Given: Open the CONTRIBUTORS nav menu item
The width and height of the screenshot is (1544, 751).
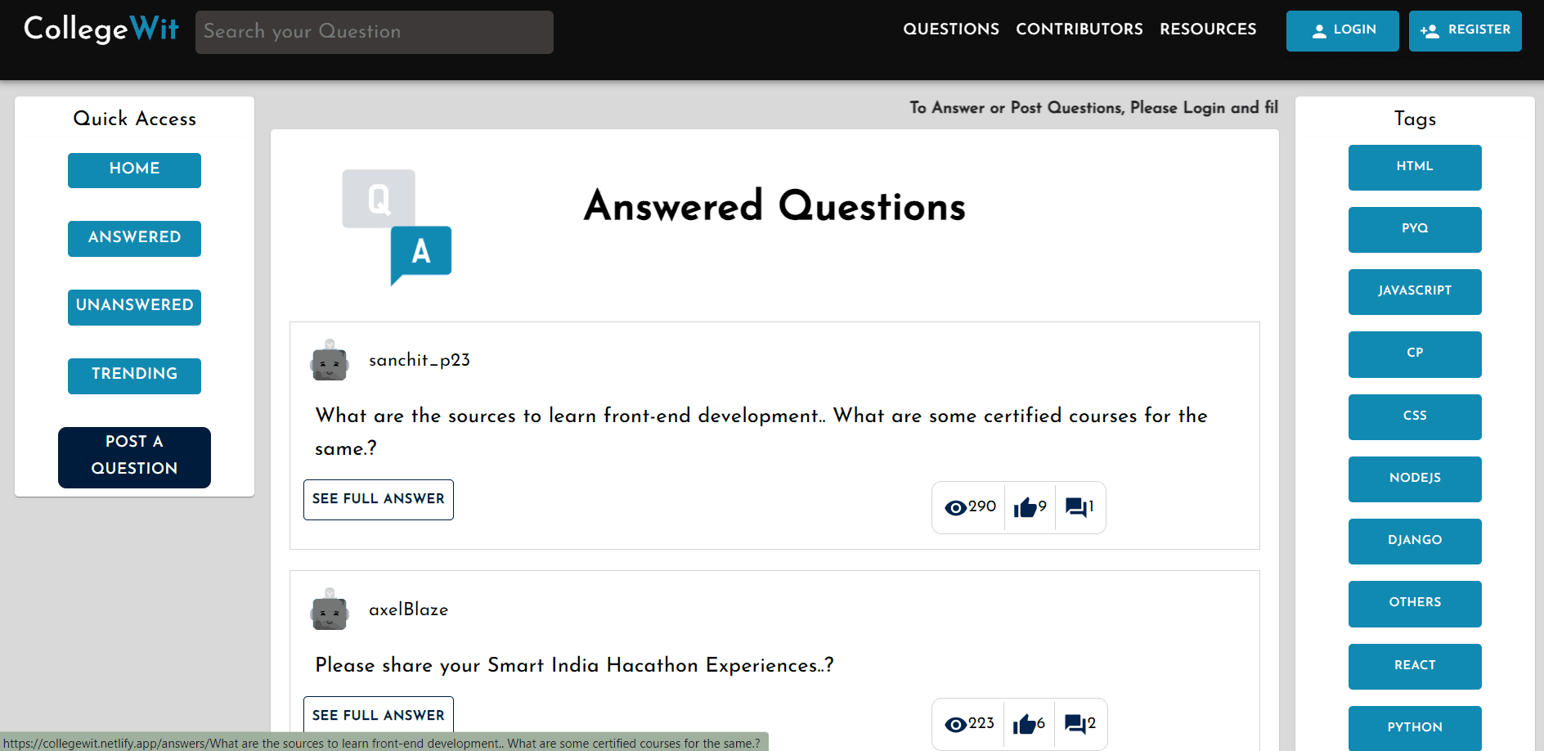Looking at the screenshot, I should click(1079, 29).
